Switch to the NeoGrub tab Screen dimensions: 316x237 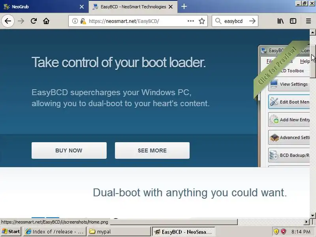[x=44, y=6]
